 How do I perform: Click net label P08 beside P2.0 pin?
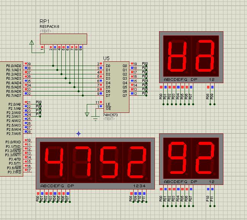[39, 102]
